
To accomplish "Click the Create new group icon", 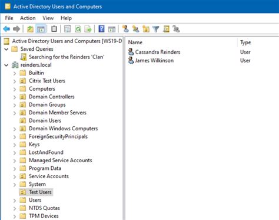I will (x=135, y=29).
